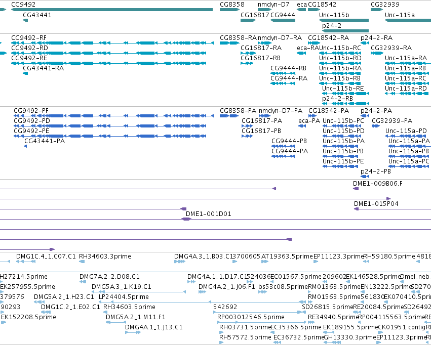The width and height of the screenshot is (431, 345).
Task: Select EST EK152208.5prime
Action: tap(28, 317)
